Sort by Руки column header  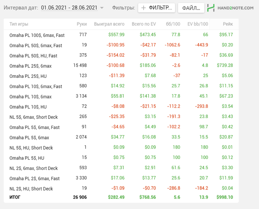(x=82, y=24)
